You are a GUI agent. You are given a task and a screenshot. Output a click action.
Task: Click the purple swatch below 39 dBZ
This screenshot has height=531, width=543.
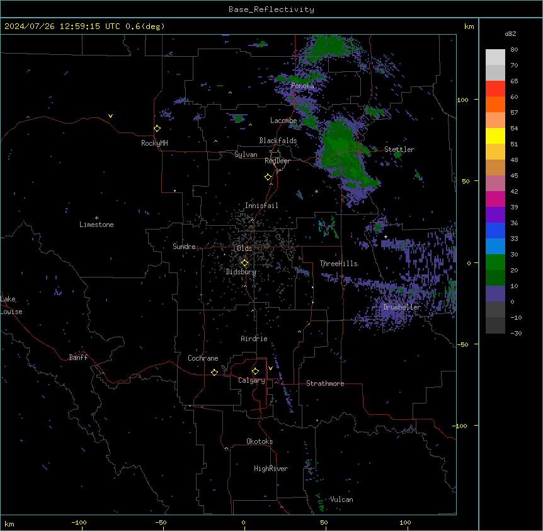click(x=495, y=215)
